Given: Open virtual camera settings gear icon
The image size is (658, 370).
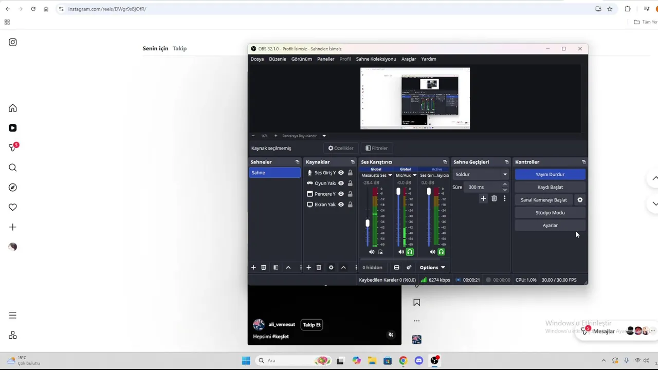Looking at the screenshot, I should (x=580, y=200).
